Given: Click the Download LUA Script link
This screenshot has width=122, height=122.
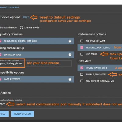Looking at the screenshot, I should coord(9,7).
